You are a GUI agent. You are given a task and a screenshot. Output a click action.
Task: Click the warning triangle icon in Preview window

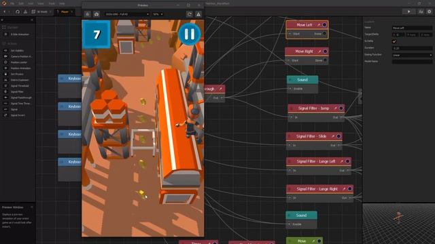(x=198, y=14)
